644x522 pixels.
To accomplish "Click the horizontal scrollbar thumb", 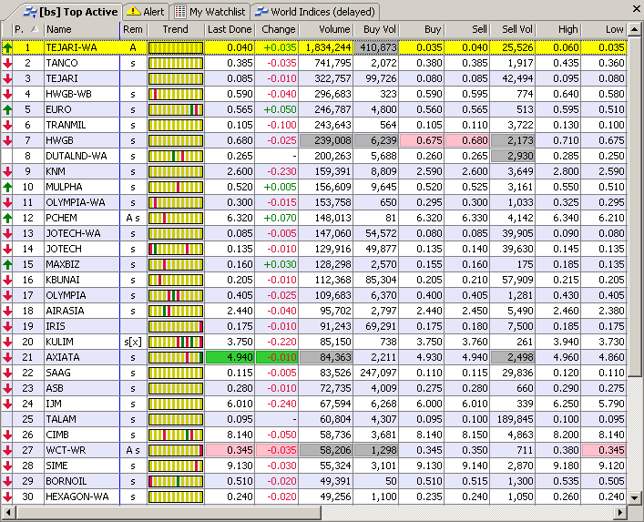I will click(x=169, y=513).
